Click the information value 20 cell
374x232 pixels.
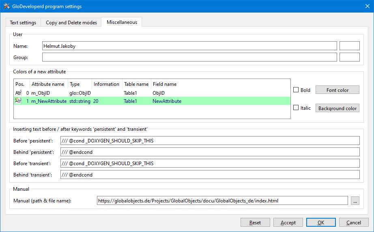coord(96,101)
